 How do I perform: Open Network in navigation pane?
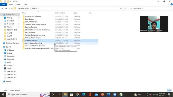point(8,81)
